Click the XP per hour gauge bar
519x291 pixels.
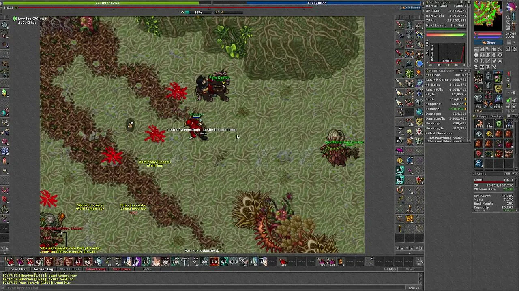pos(445,35)
